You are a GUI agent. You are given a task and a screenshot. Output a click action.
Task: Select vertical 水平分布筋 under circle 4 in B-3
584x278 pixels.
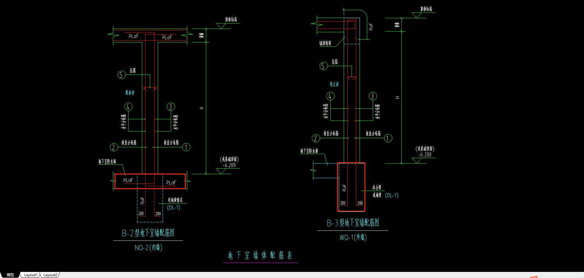tap(326, 111)
